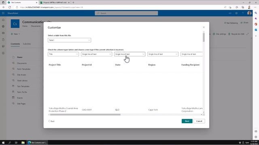The width and height of the screenshot is (259, 145).
Task: Open the Edge profile avatar
Action: coord(249,7)
